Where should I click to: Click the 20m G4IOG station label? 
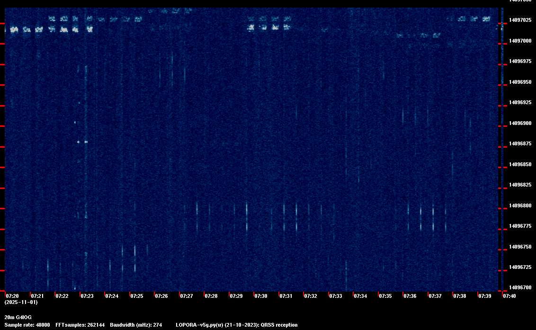18,317
